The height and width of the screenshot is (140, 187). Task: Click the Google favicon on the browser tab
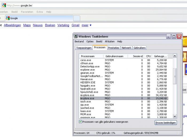point(8,18)
